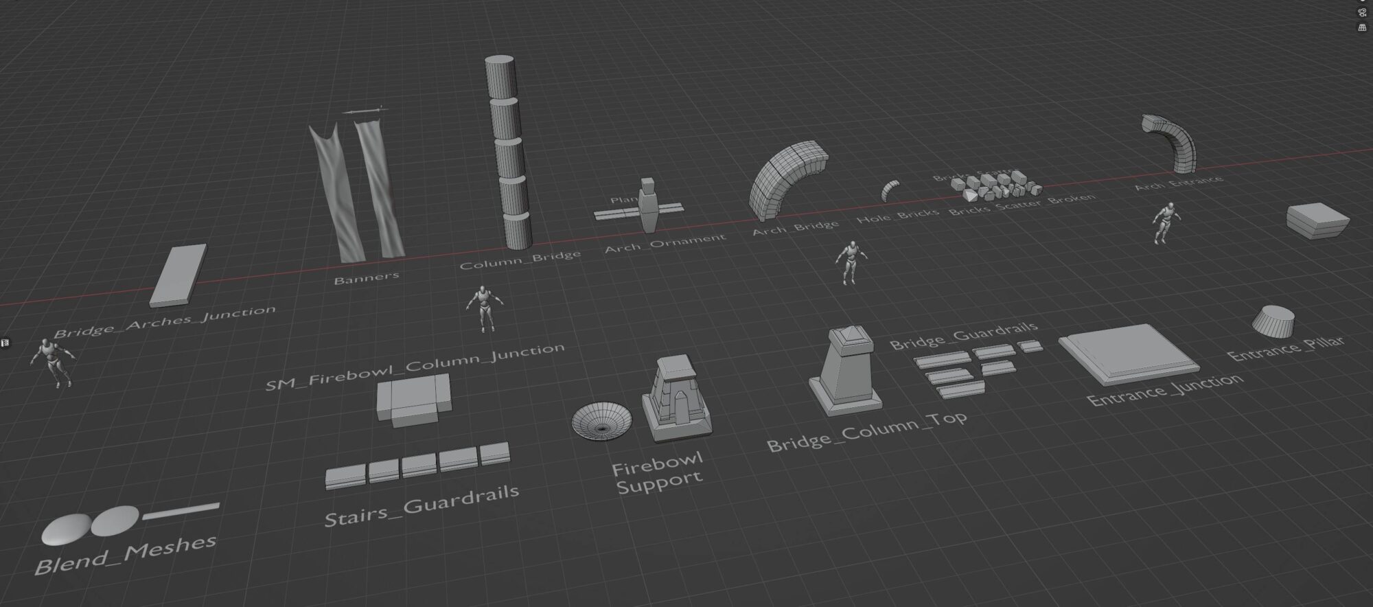
Task: Select the Bridge_Column_Top pedestal mesh
Action: click(846, 371)
